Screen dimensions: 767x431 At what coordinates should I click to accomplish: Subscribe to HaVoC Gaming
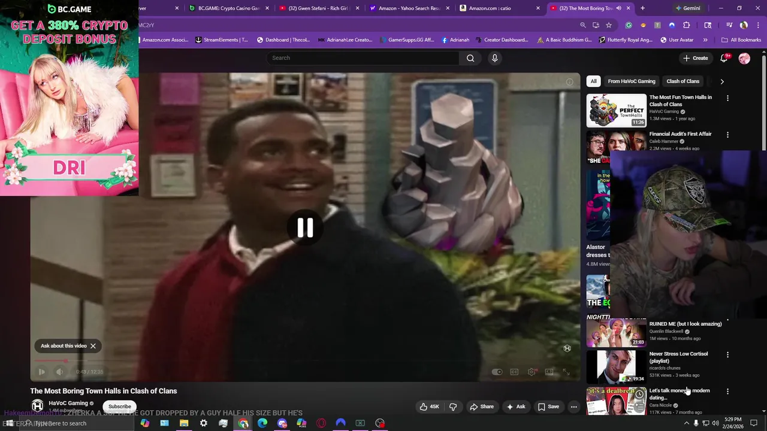[x=119, y=406]
